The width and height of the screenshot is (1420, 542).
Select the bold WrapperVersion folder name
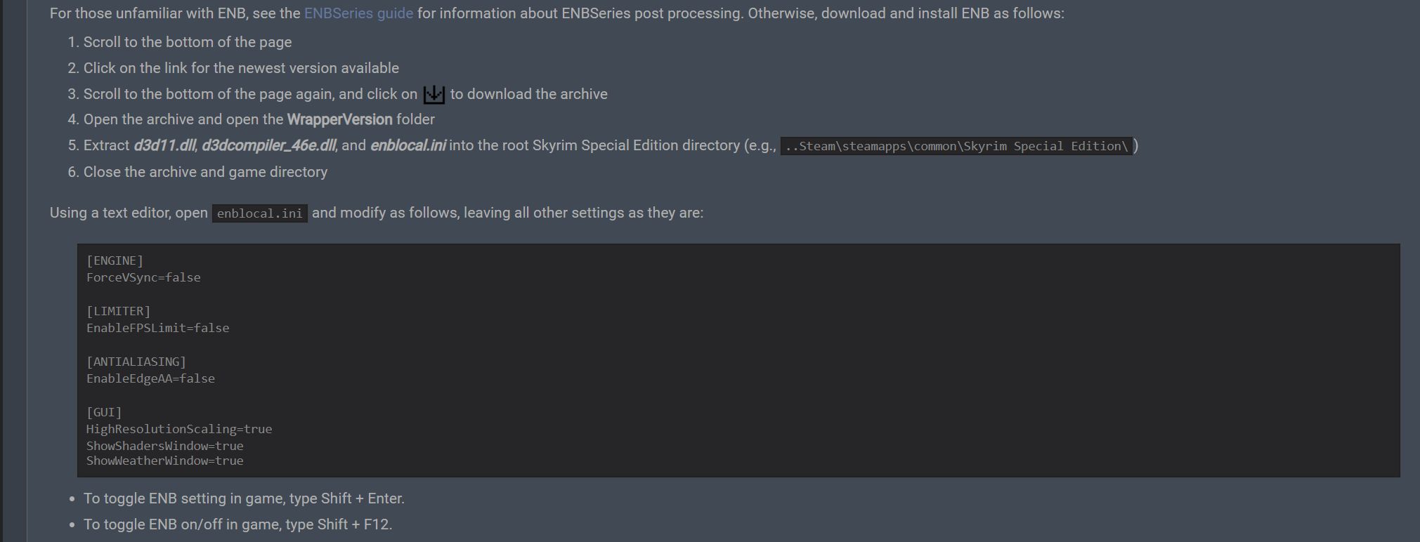pyautogui.click(x=340, y=119)
